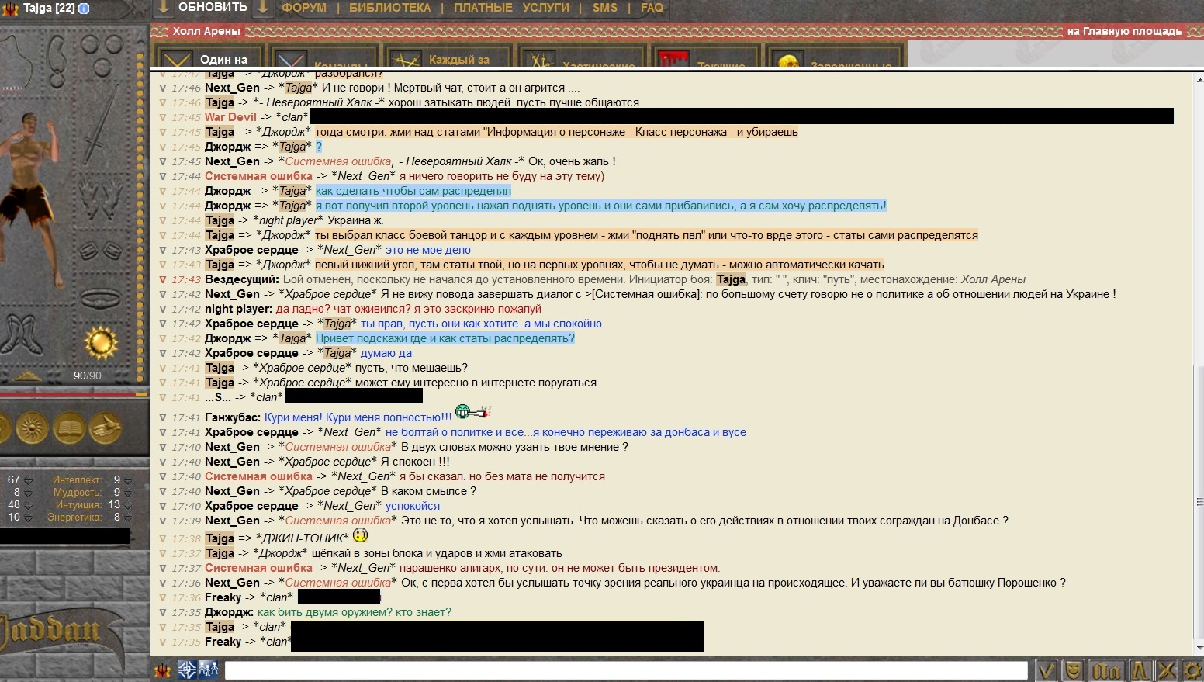
Task: Open the SMS menu link
Action: (x=605, y=8)
